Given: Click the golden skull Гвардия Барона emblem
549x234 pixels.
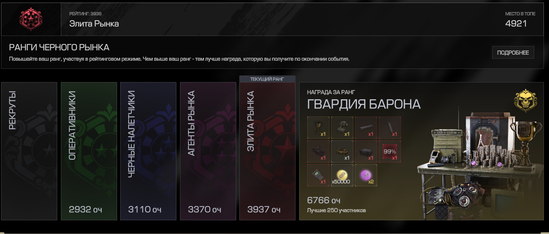Looking at the screenshot, I should (525, 101).
